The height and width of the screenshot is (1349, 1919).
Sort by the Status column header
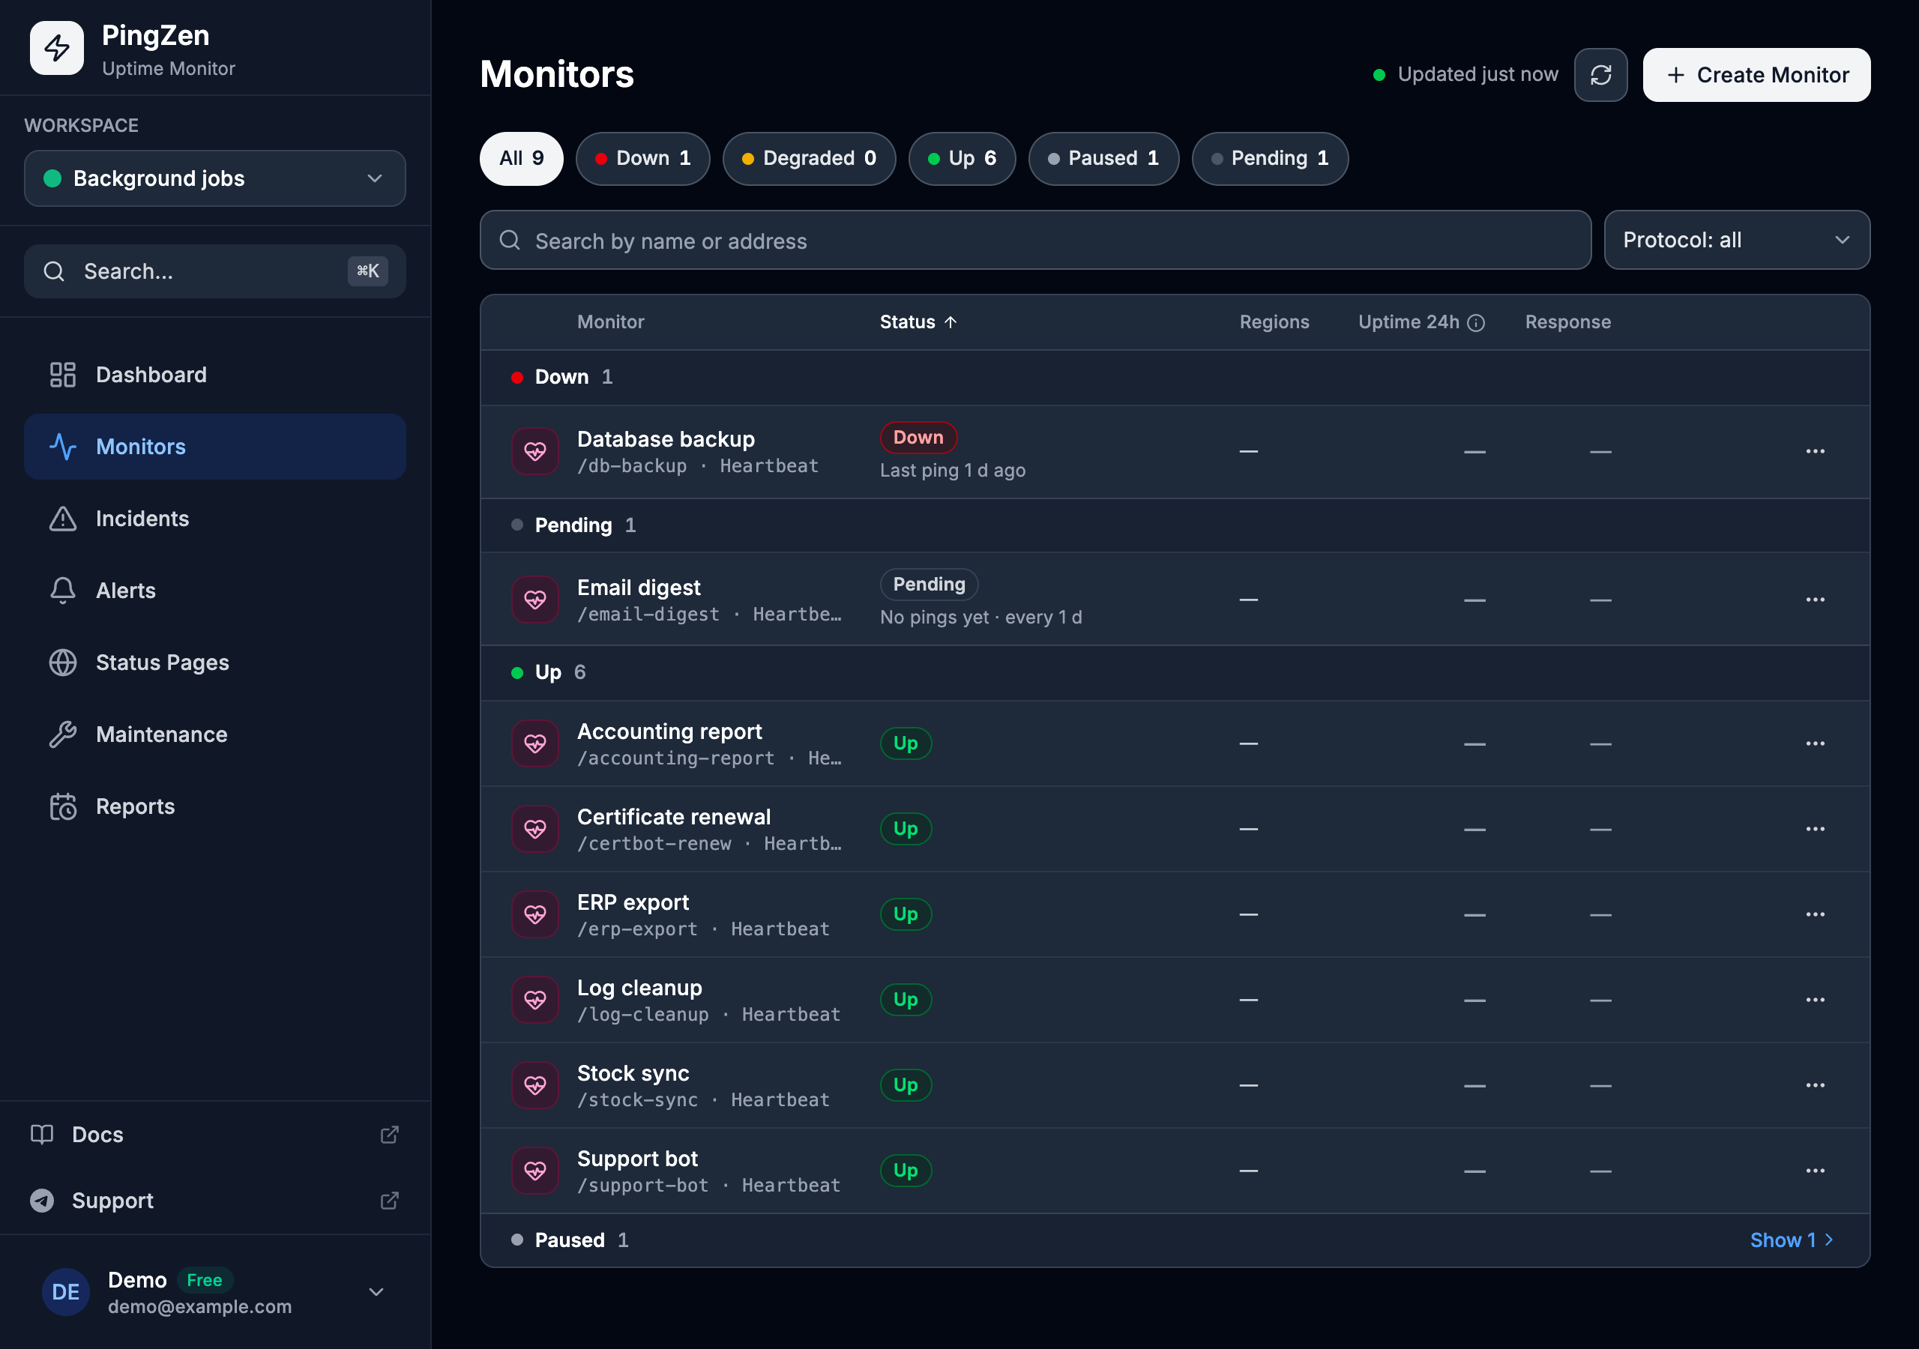point(917,322)
